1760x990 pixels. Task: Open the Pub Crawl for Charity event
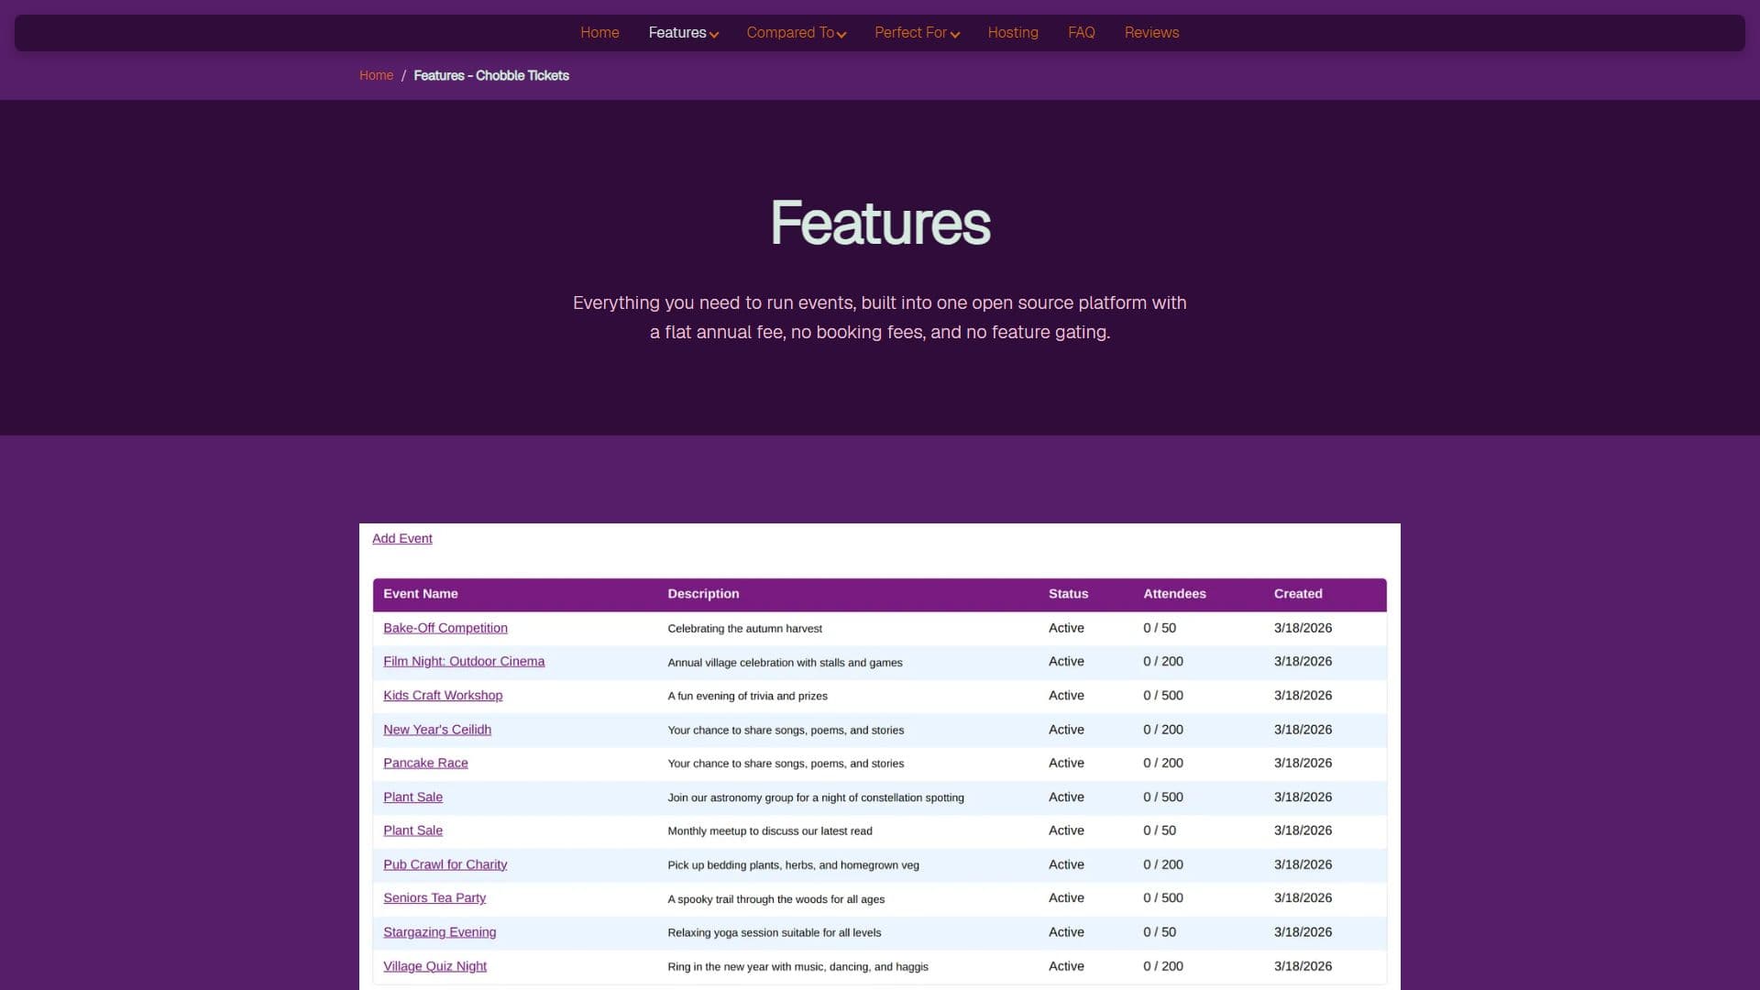tap(445, 864)
